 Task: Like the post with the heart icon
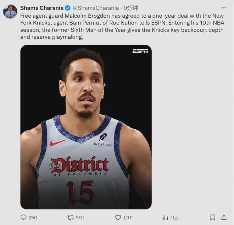click(118, 217)
